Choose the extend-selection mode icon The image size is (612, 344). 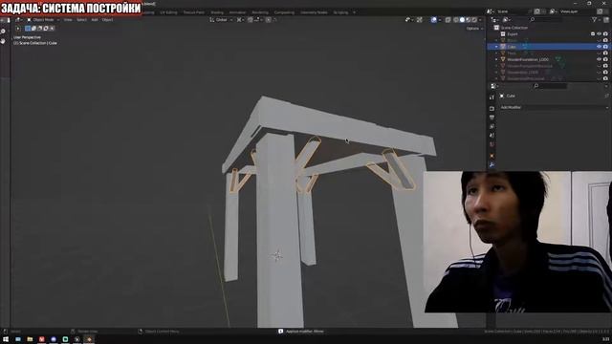pos(33,28)
